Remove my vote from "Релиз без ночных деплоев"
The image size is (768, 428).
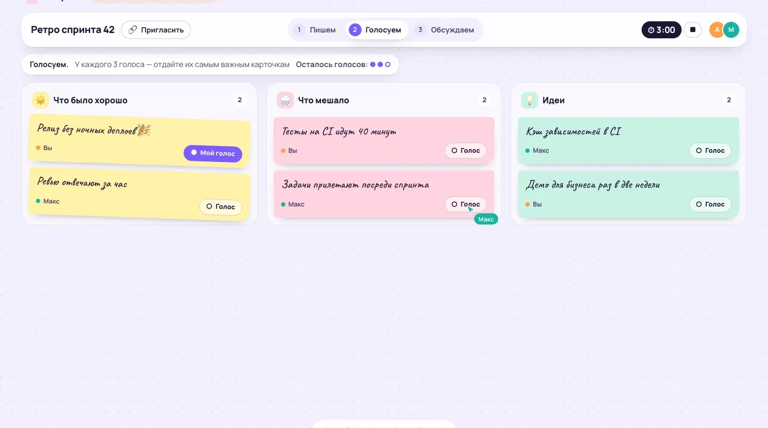(x=213, y=153)
